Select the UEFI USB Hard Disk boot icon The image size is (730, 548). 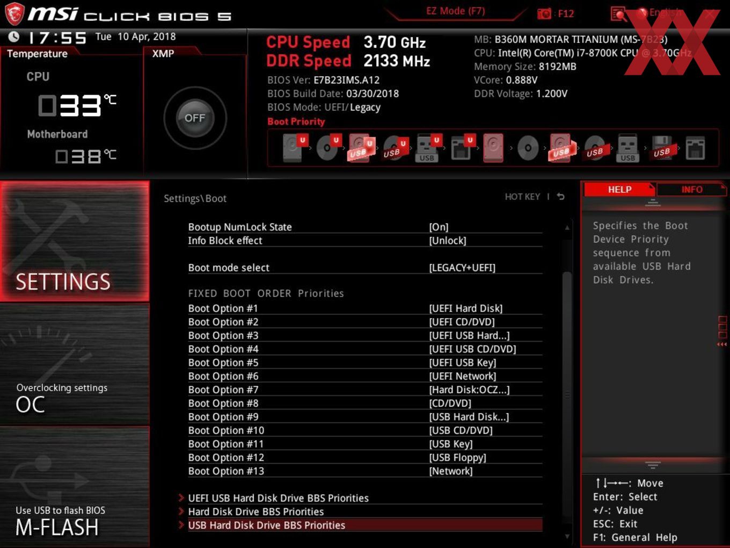361,148
